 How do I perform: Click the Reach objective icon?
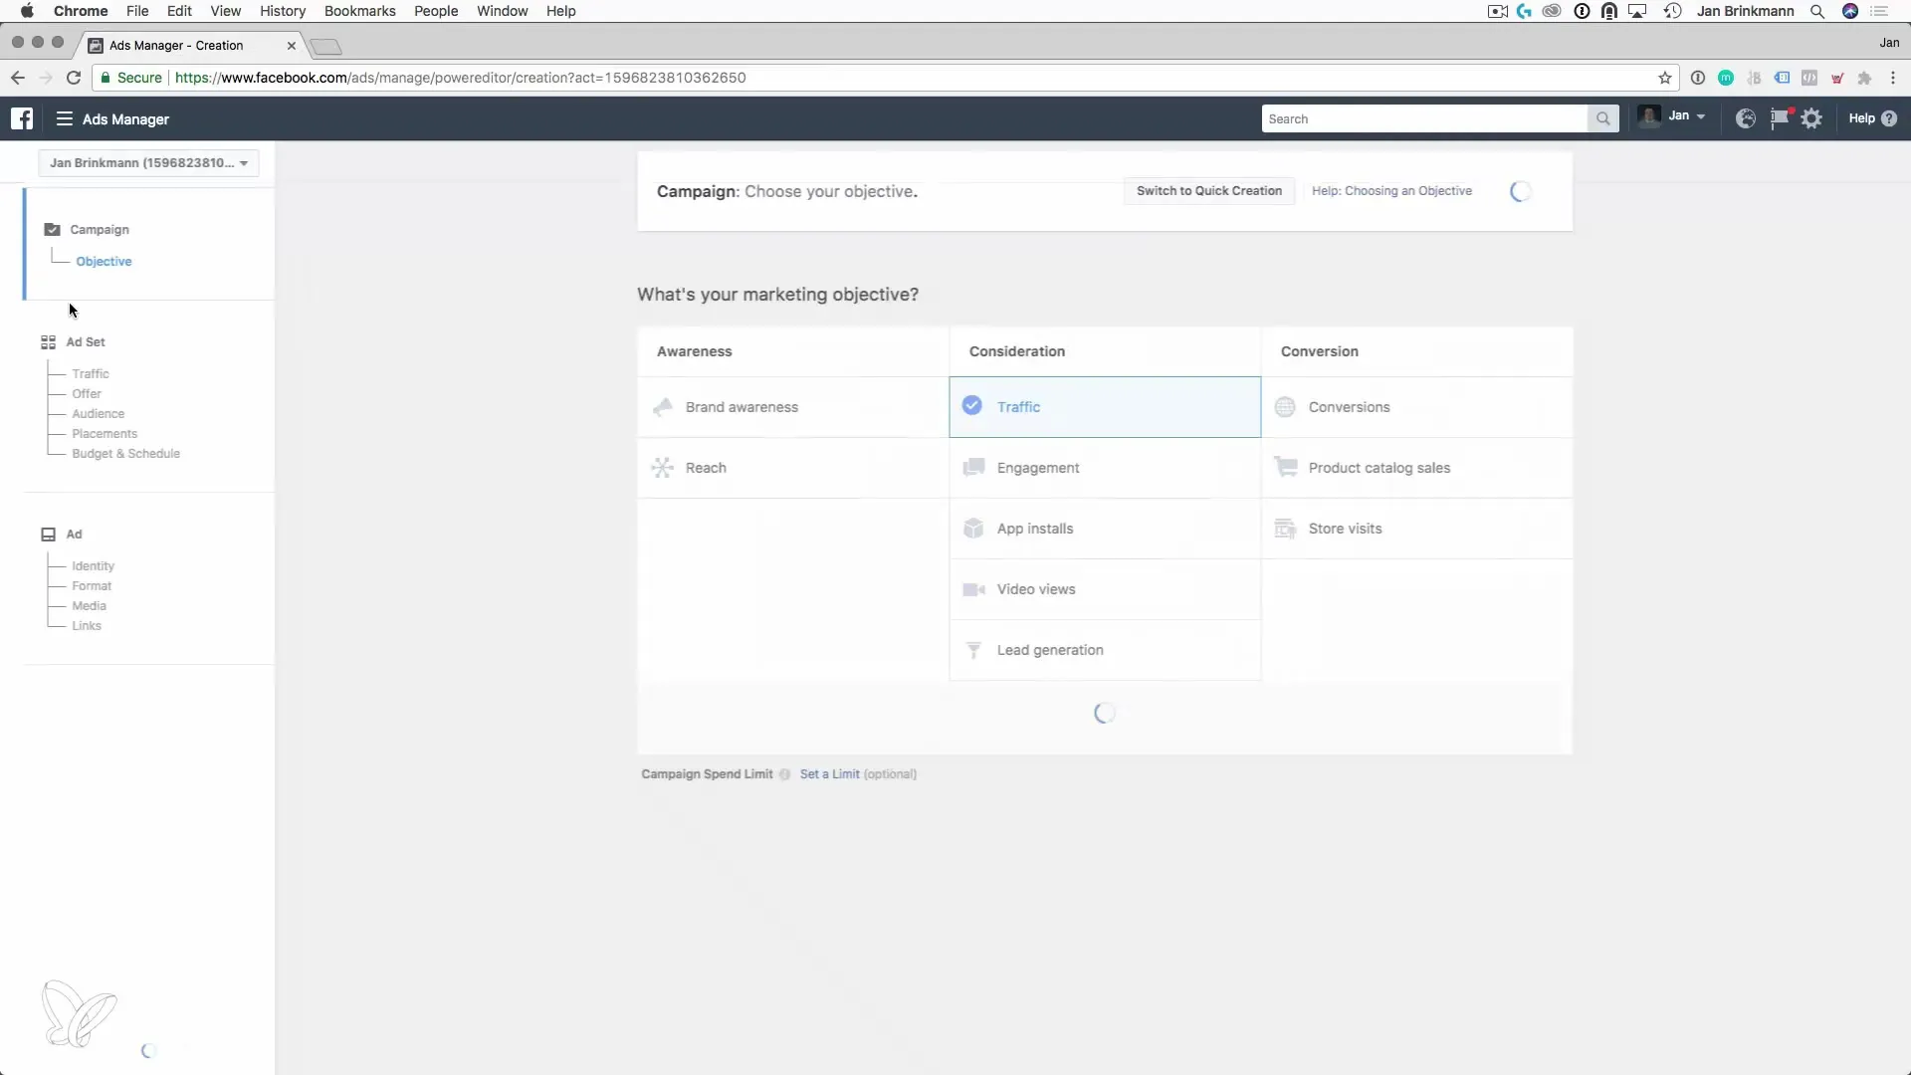click(663, 468)
